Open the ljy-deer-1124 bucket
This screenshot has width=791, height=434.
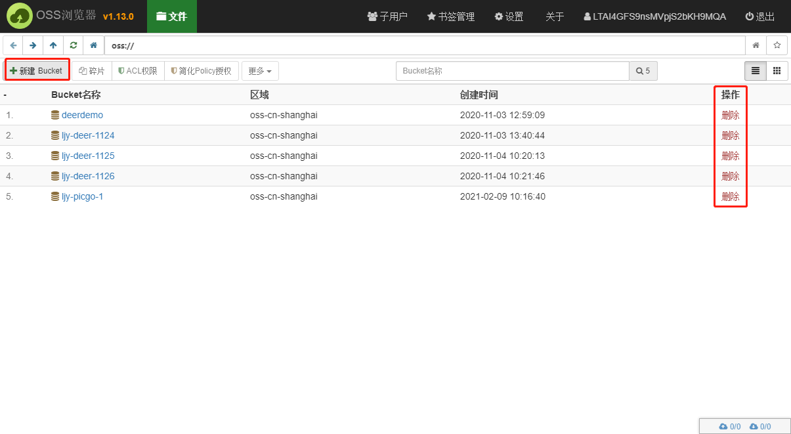[88, 135]
